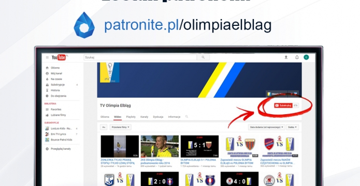
Task: Open the Olimpia Elbląg link on banner
Action: [277, 94]
